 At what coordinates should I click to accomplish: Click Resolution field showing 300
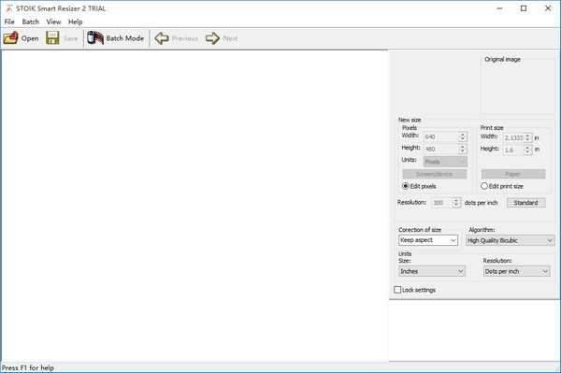point(441,203)
